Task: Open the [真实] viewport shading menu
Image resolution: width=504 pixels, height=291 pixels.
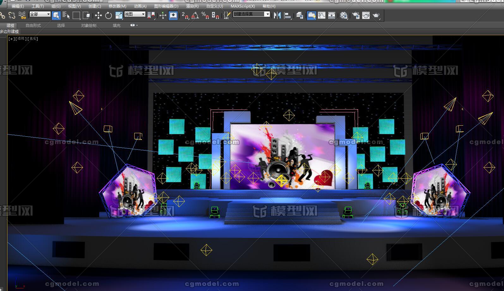Action: click(x=33, y=39)
